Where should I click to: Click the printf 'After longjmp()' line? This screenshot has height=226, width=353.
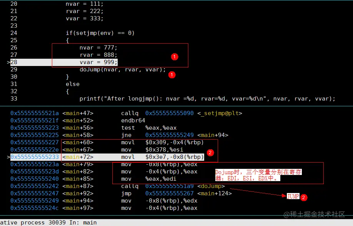(x=207, y=99)
